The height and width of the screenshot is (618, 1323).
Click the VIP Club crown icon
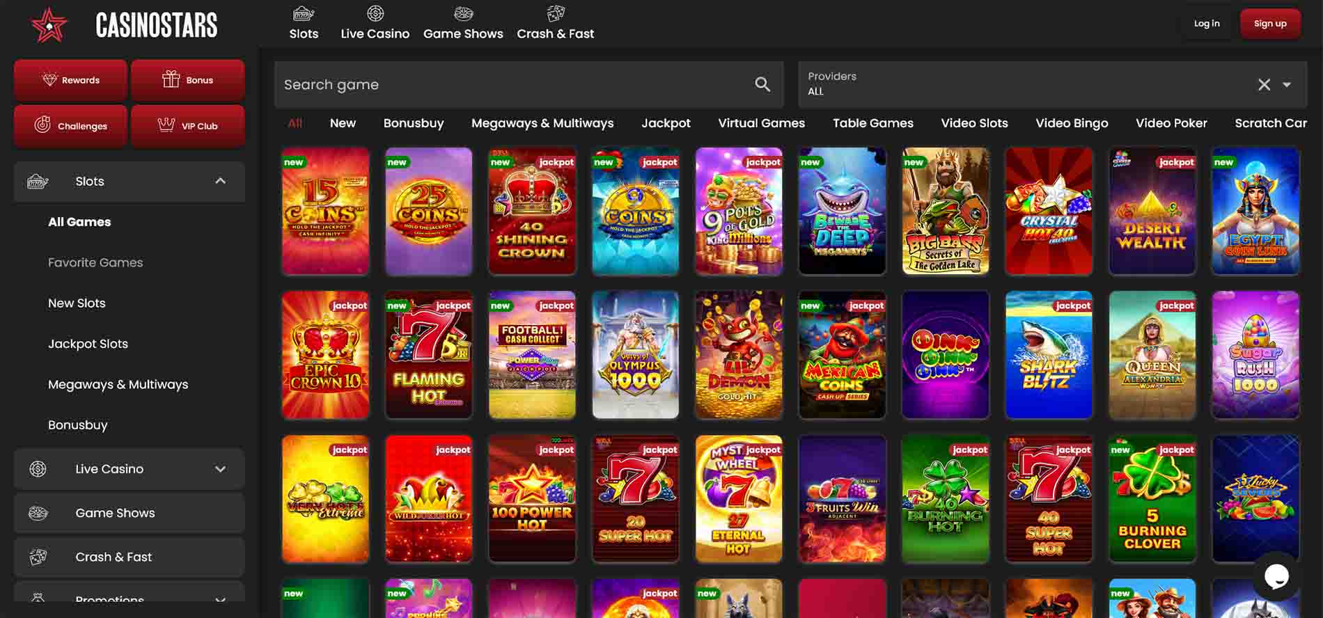(x=166, y=125)
